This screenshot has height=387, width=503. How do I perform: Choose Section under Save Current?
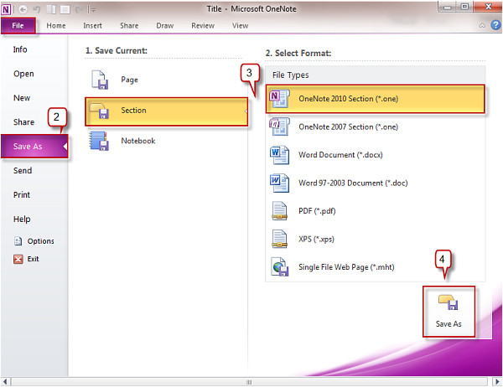click(166, 111)
